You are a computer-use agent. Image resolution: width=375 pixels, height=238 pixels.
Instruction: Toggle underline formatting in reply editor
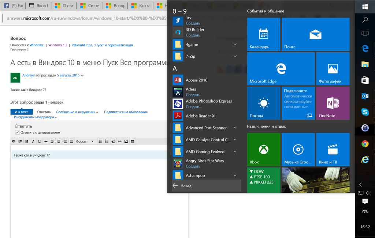click(40, 141)
